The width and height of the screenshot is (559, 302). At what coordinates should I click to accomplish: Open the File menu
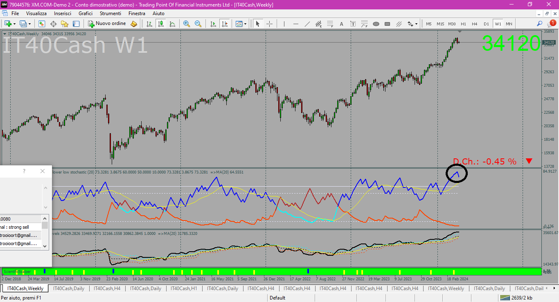point(15,14)
